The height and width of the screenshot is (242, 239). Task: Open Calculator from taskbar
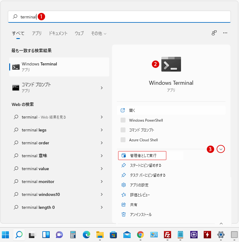pos(73,235)
